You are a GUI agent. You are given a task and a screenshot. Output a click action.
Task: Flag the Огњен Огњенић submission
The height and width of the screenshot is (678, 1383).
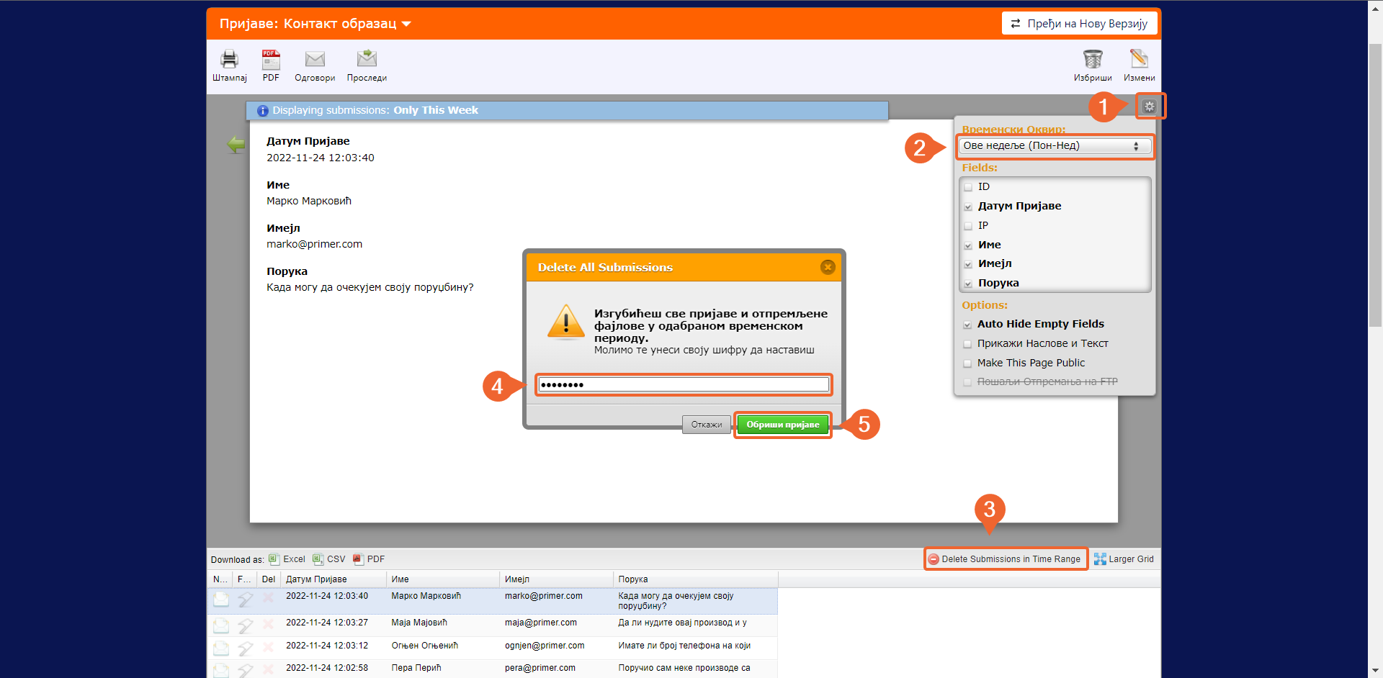(245, 648)
